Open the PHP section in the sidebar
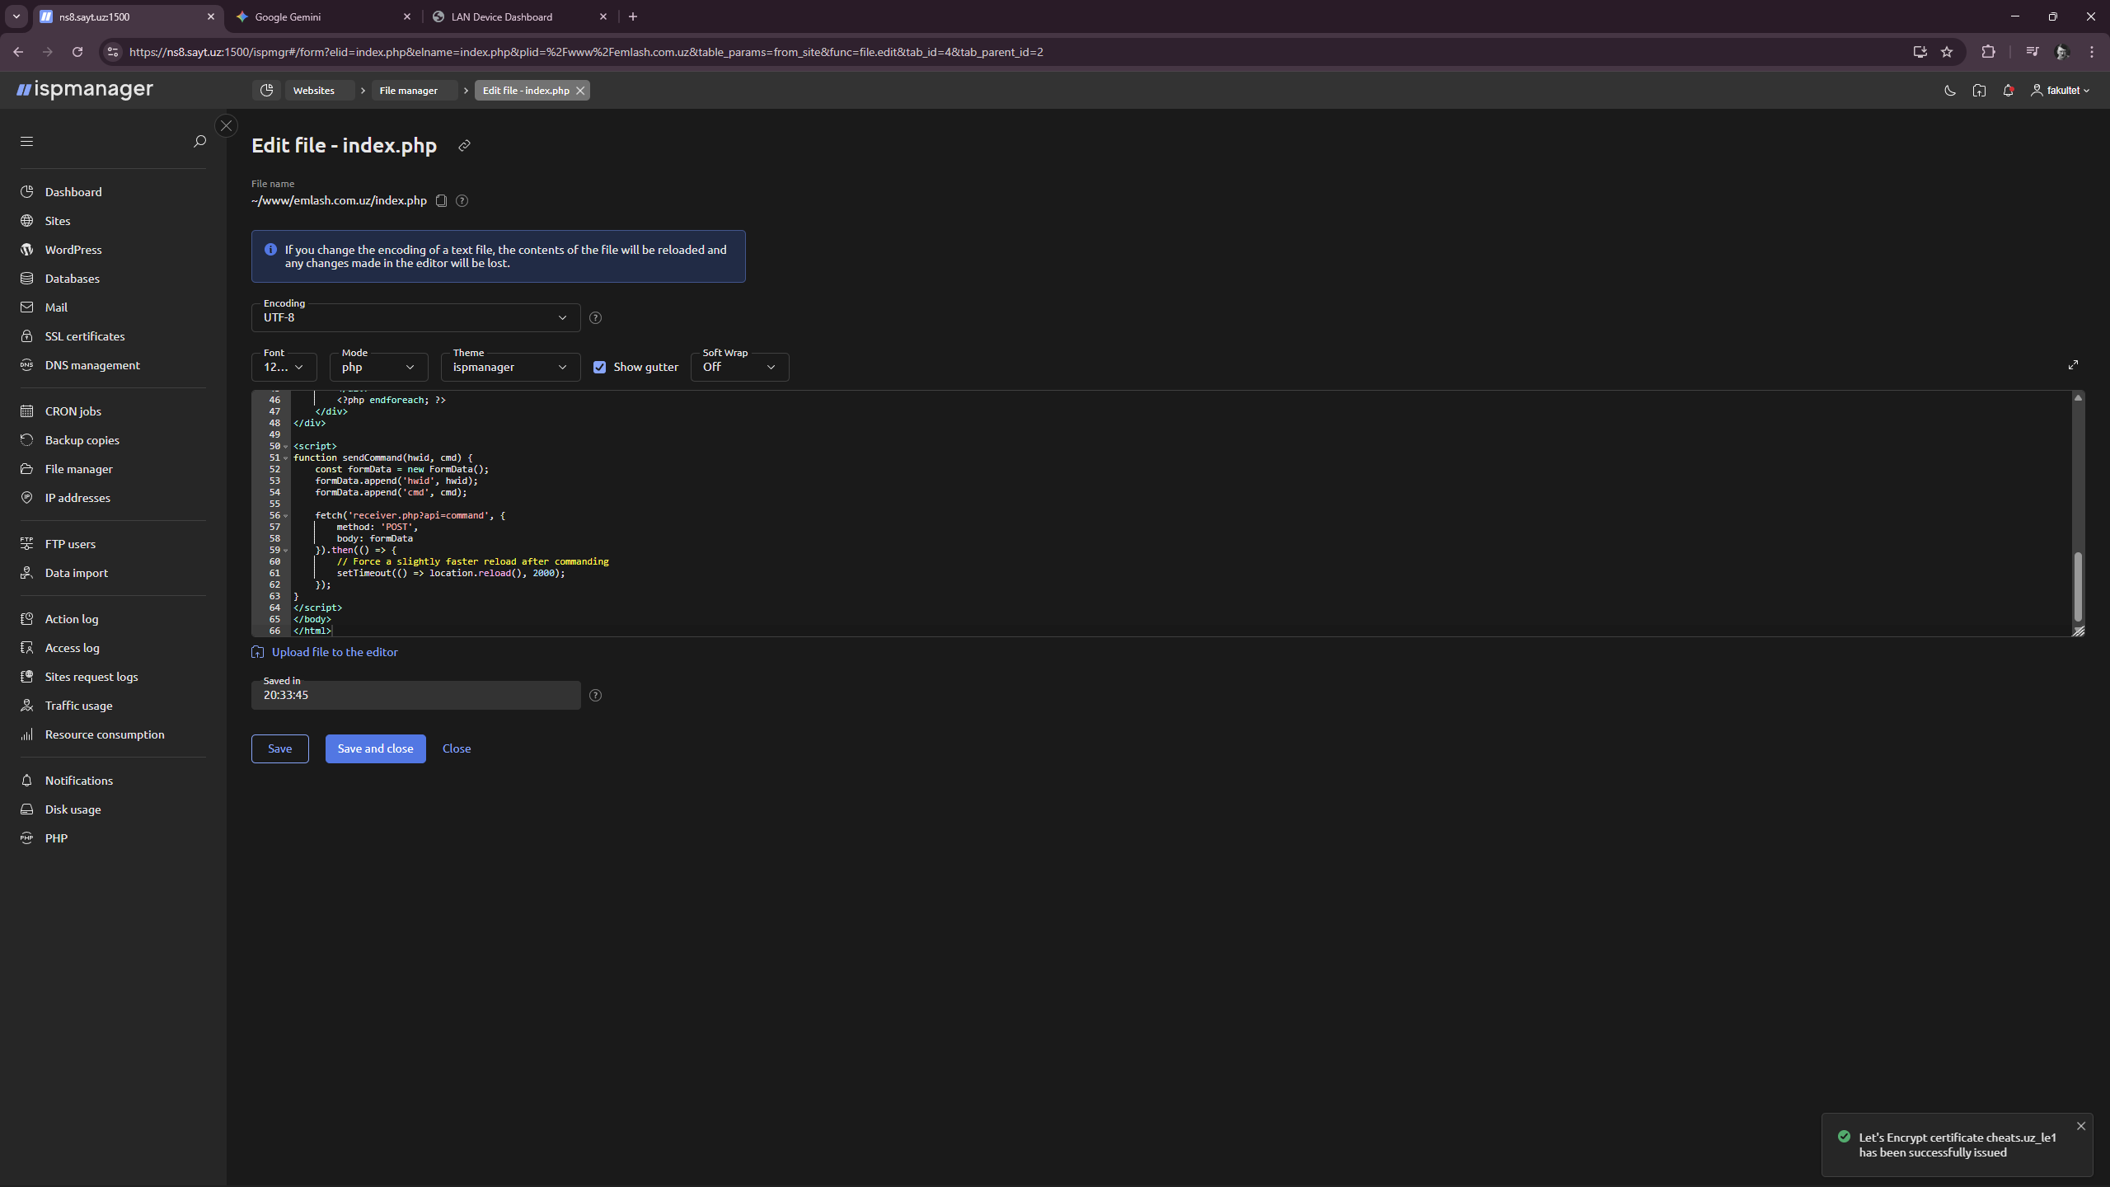Viewport: 2110px width, 1187px height. (56, 837)
